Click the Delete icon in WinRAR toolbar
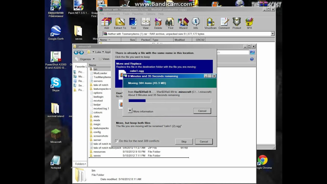 [x=158, y=23]
